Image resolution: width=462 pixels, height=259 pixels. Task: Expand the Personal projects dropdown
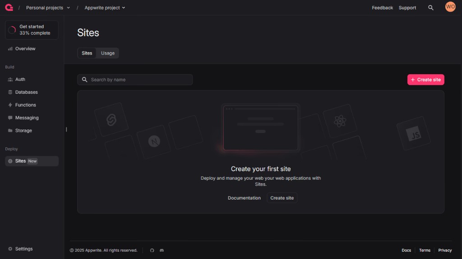48,8
